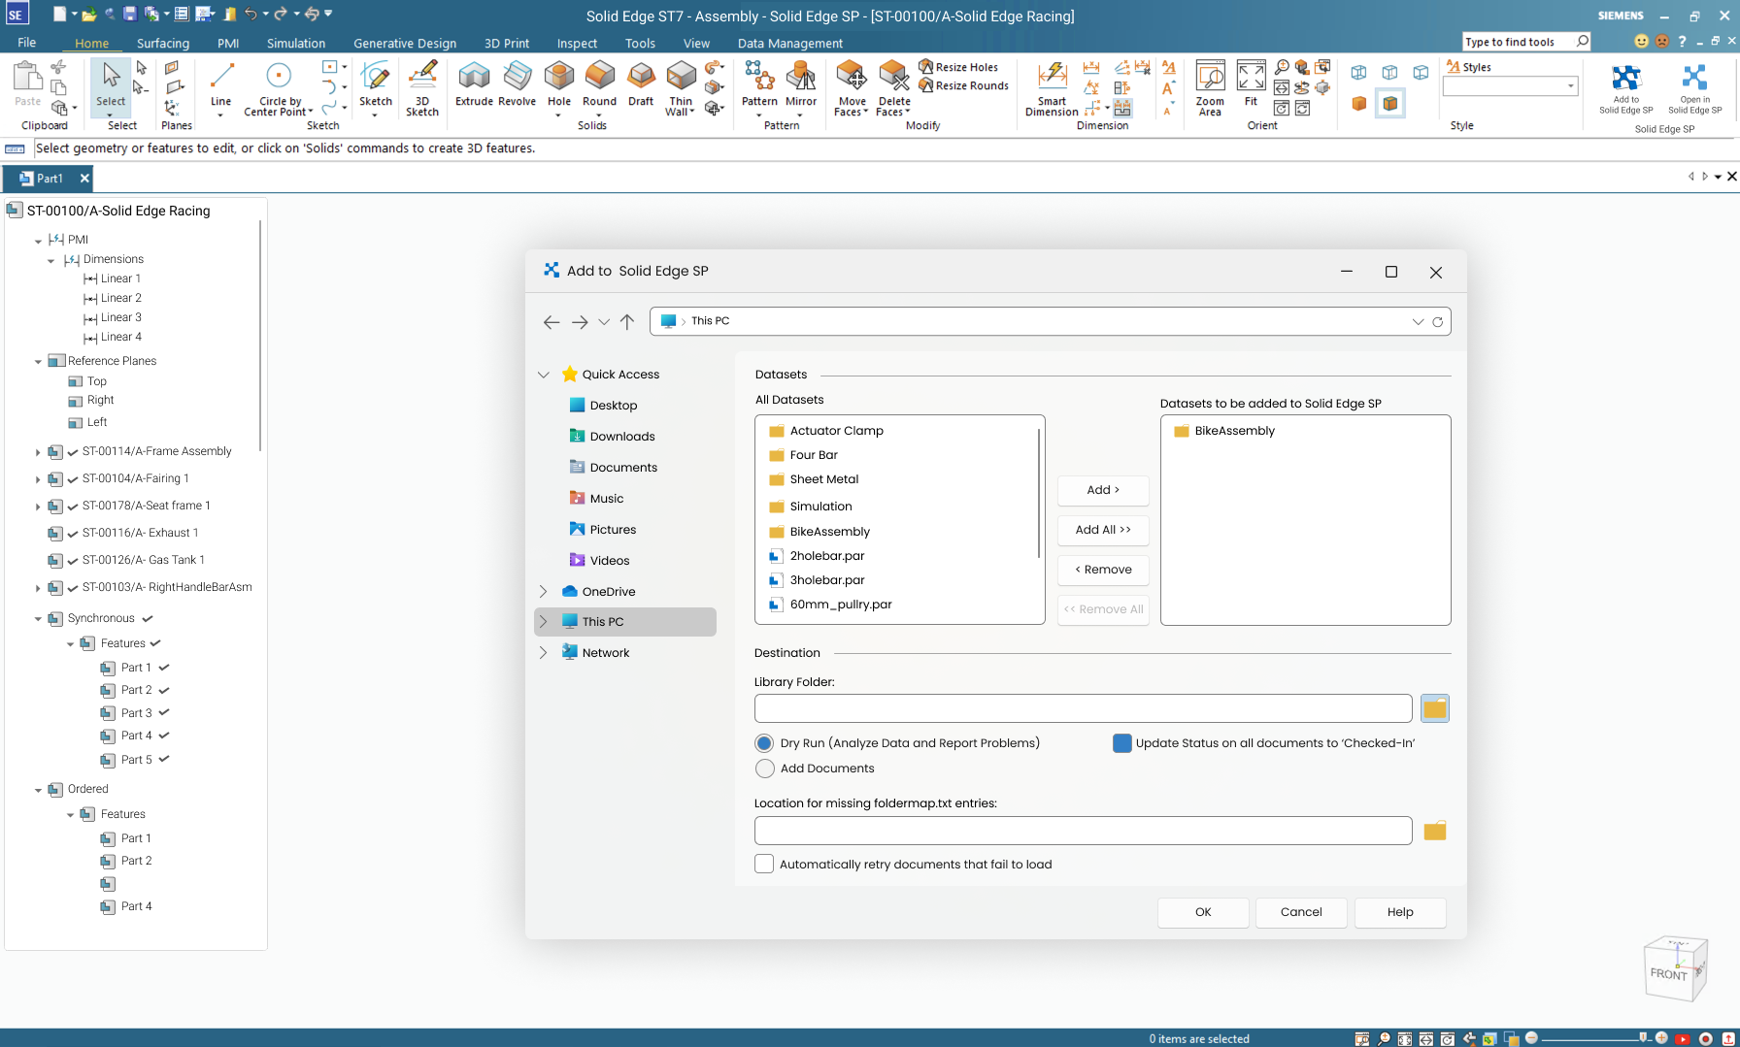Switch to Data Management tab

click(789, 43)
